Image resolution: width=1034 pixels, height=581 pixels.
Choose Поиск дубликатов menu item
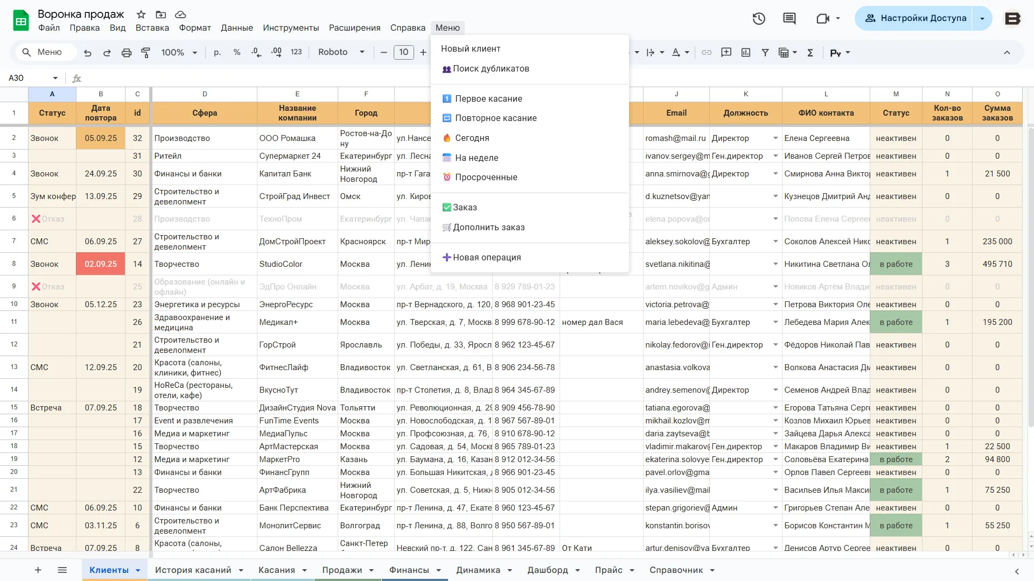pyautogui.click(x=491, y=69)
